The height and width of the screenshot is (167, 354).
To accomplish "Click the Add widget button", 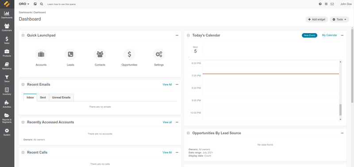I will (x=316, y=19).
